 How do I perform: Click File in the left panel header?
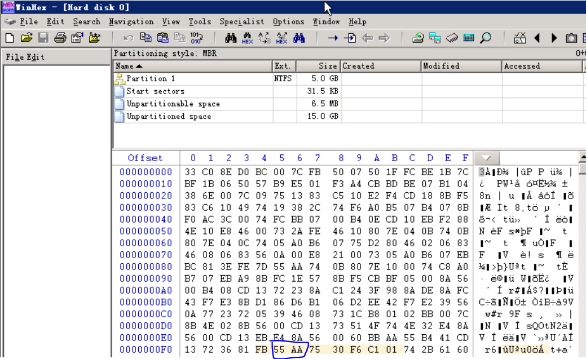[x=15, y=57]
